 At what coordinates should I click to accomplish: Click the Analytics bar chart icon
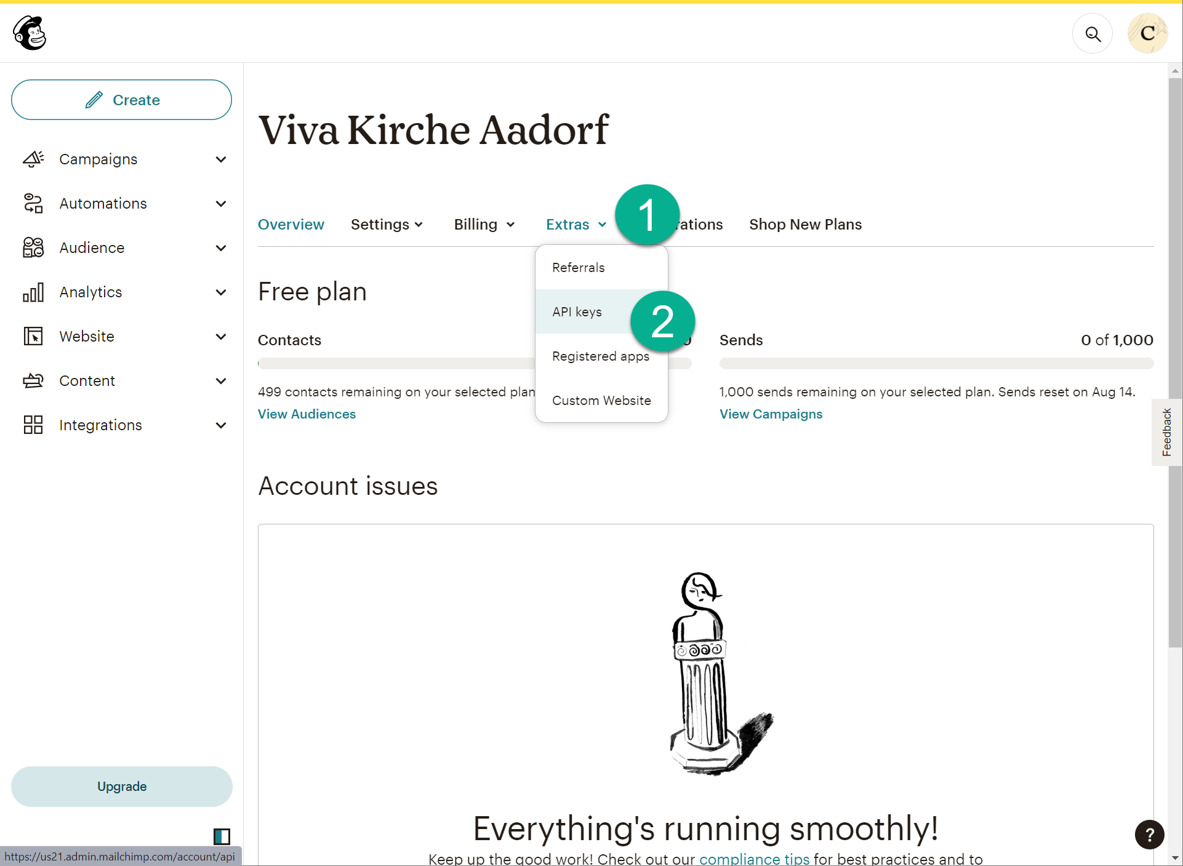[33, 292]
